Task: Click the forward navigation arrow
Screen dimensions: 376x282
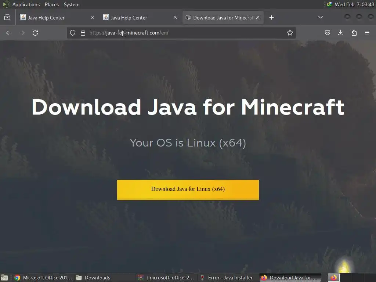Action: [x=22, y=33]
